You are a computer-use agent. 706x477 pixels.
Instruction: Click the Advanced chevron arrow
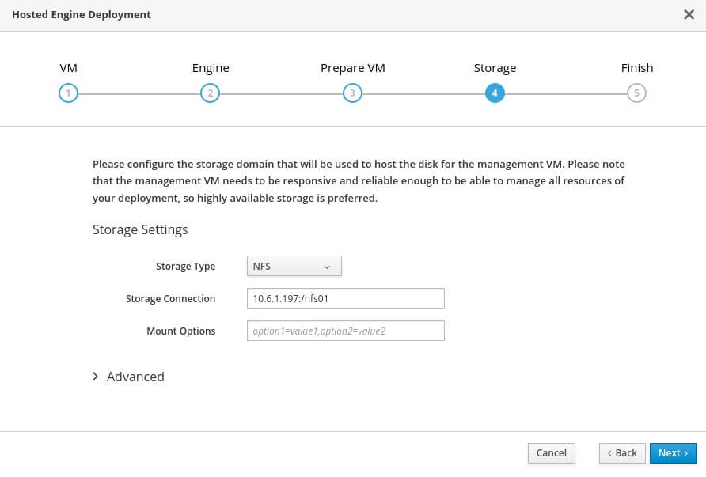click(x=97, y=377)
